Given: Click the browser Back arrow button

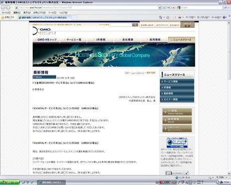Looking at the screenshot, I should click(x=3, y=8).
